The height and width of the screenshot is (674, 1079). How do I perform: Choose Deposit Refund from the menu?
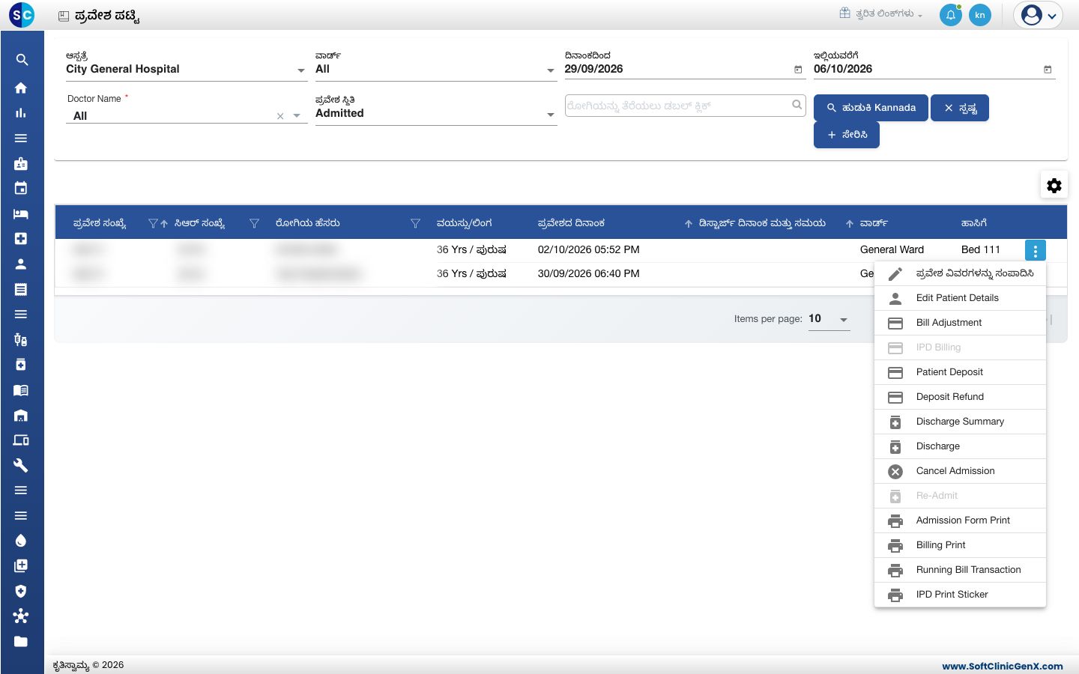(960, 397)
